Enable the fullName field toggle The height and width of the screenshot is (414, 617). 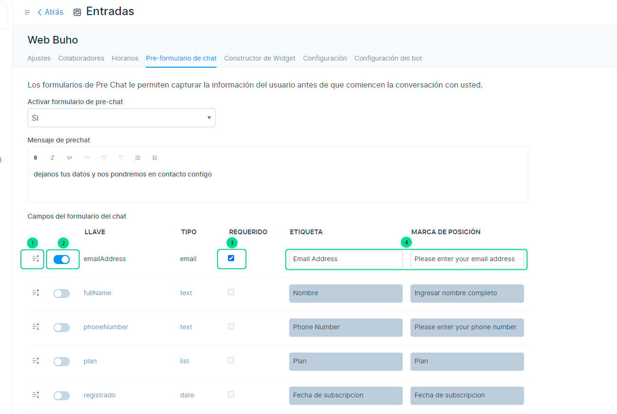pos(62,293)
